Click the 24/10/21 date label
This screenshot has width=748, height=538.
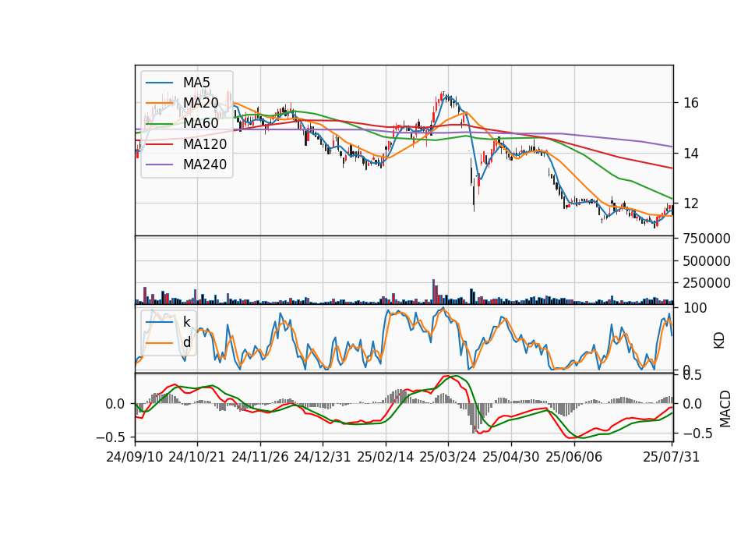pos(197,457)
